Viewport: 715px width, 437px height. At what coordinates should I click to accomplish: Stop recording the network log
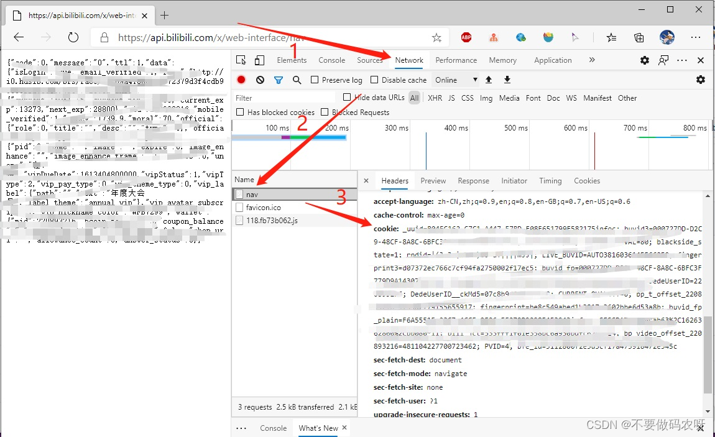(242, 80)
